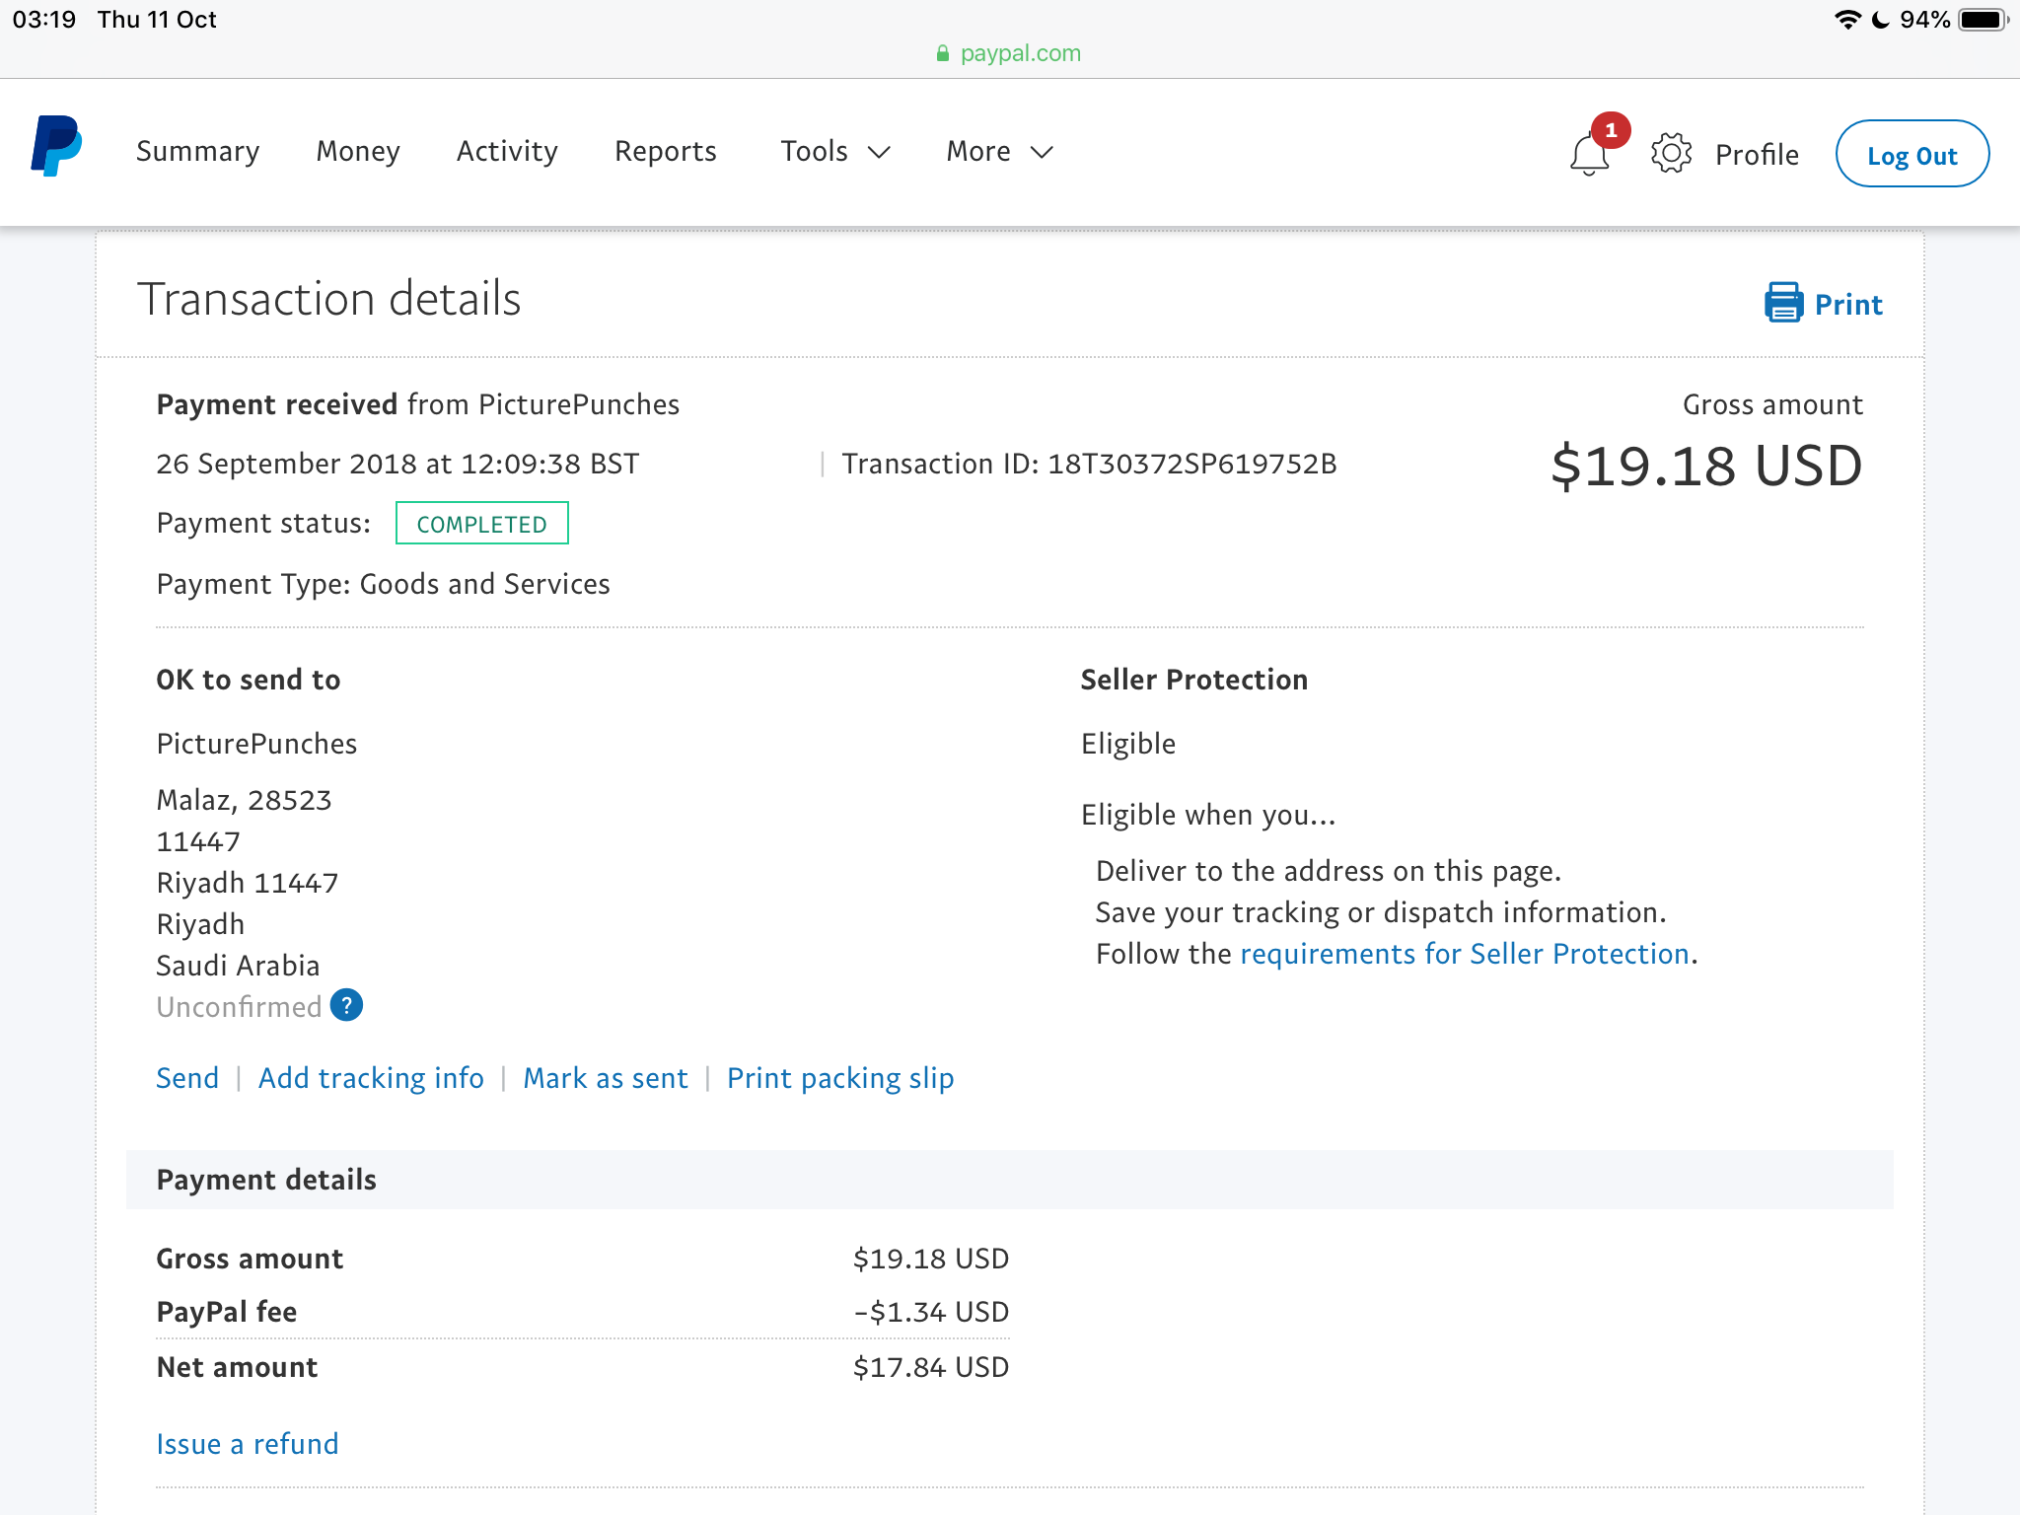This screenshot has width=2020, height=1515.
Task: Click Mark as sent link
Action: [x=606, y=1078]
